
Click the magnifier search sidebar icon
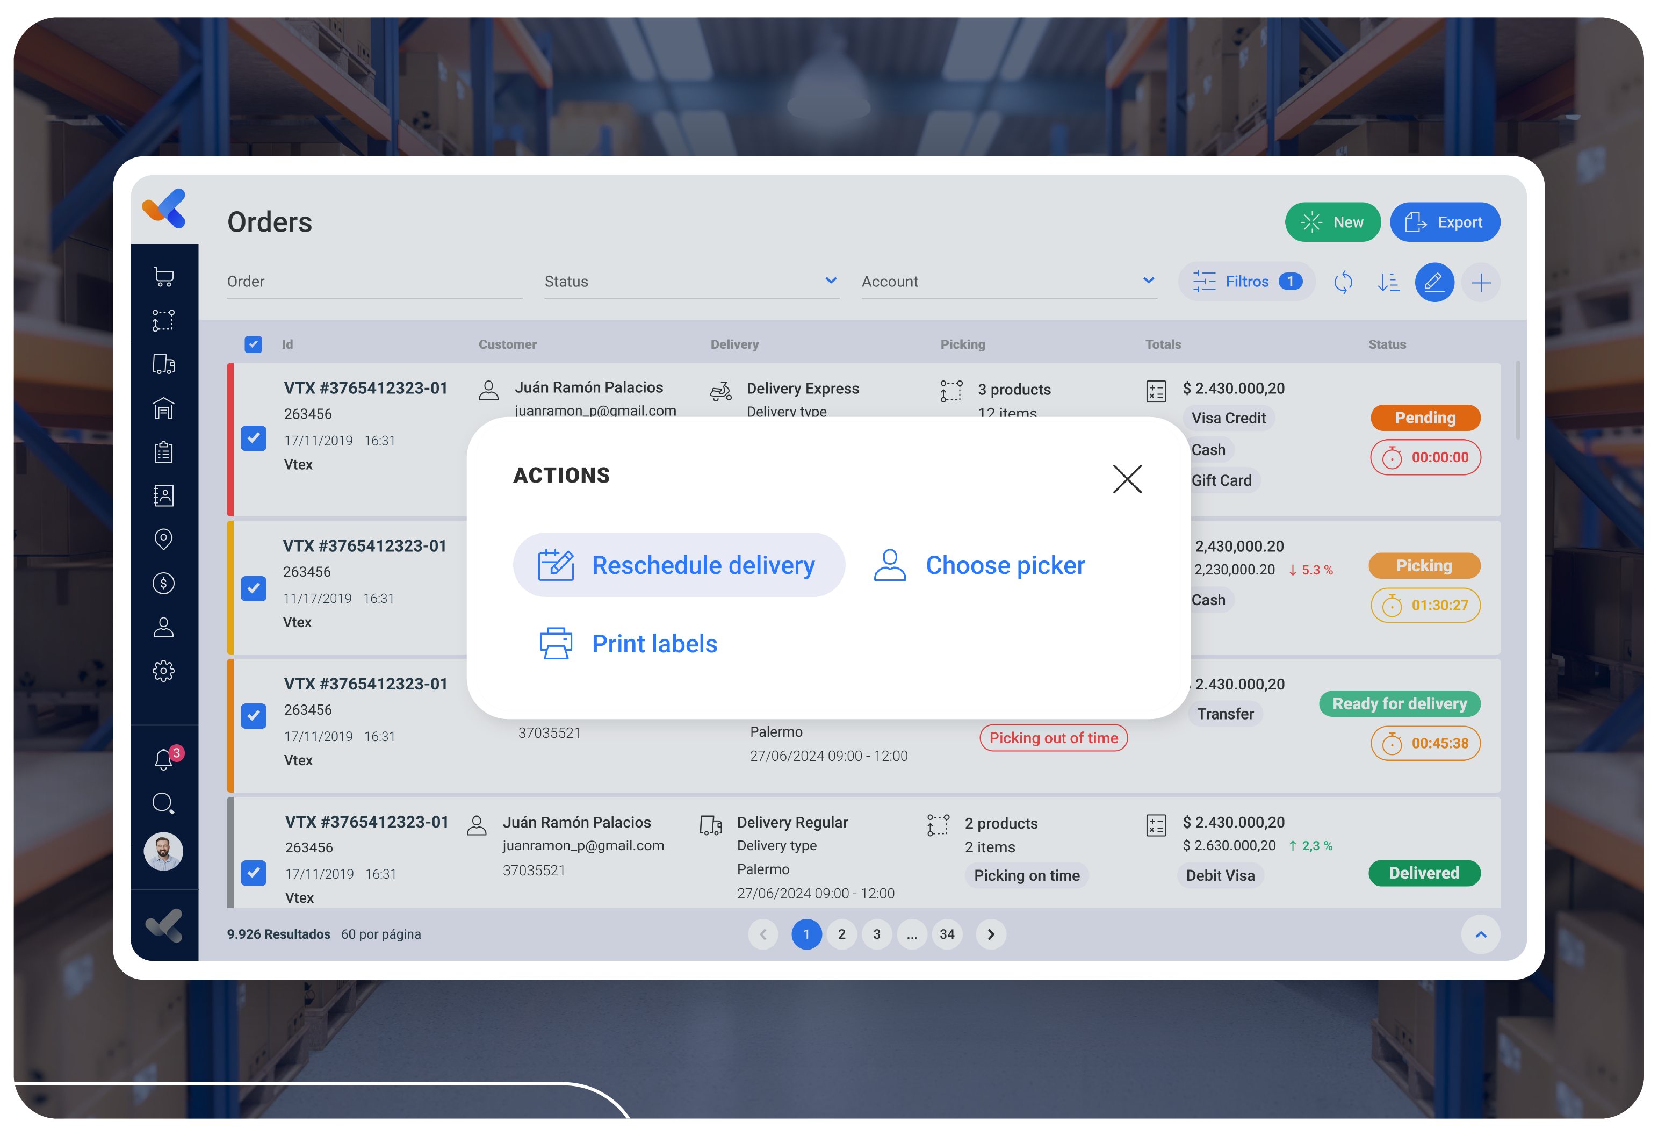[x=163, y=803]
